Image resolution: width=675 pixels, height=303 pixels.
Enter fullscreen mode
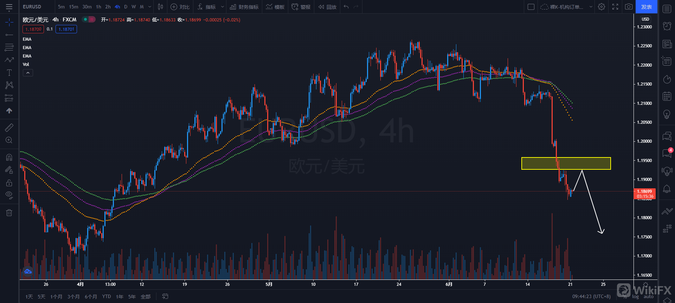coord(615,7)
